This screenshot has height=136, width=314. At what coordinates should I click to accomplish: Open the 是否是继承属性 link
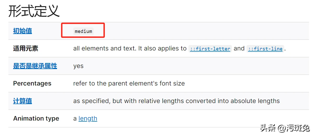pyautogui.click(x=35, y=66)
